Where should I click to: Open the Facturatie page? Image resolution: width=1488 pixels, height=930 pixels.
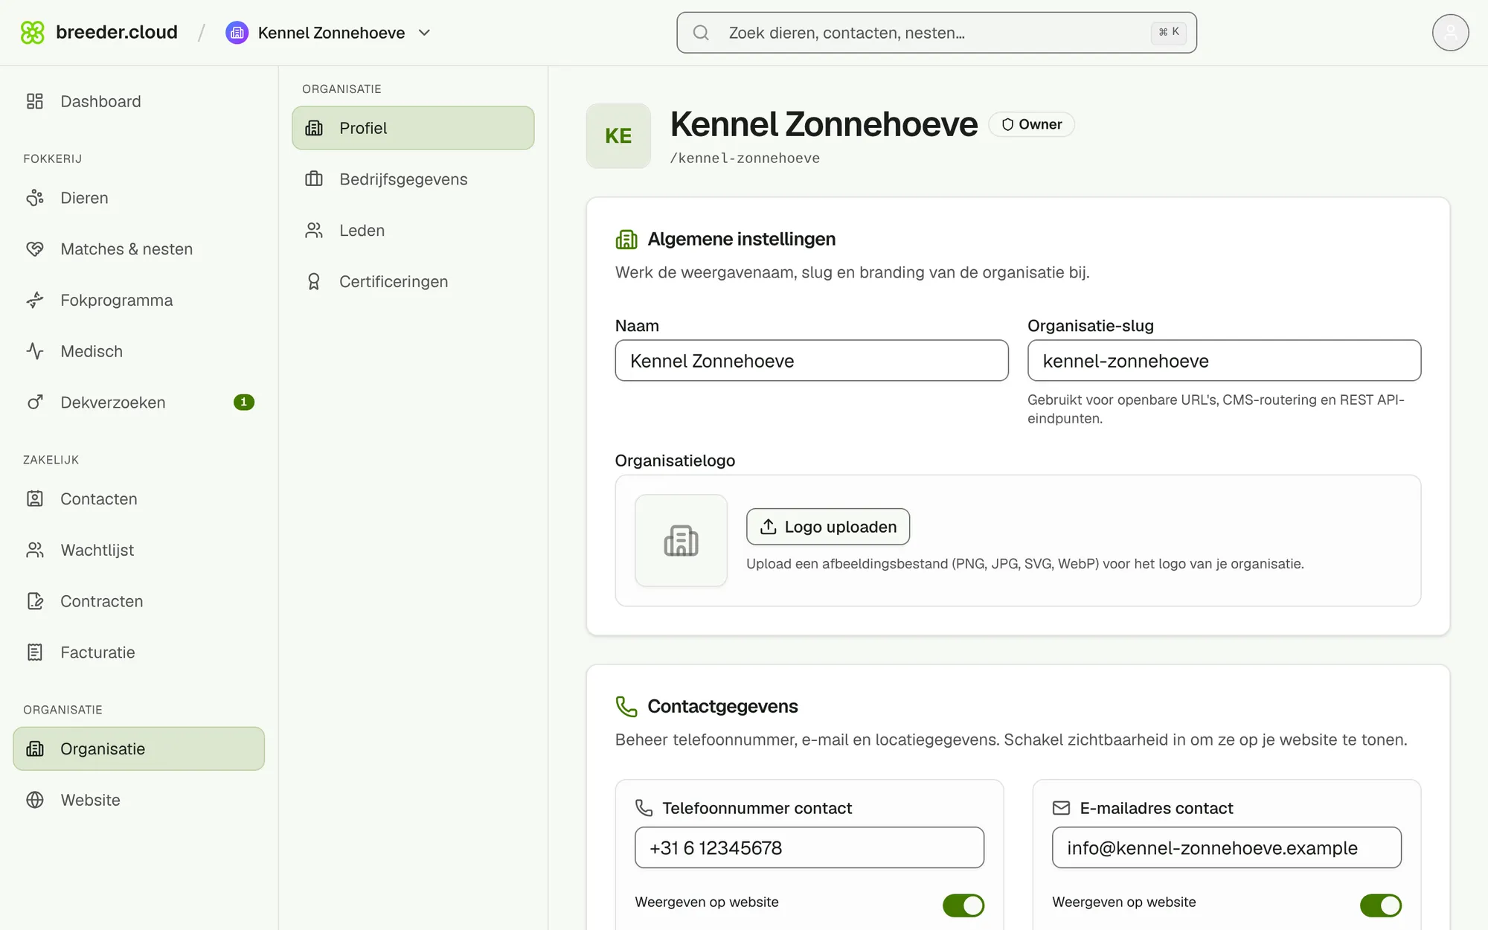coord(139,652)
